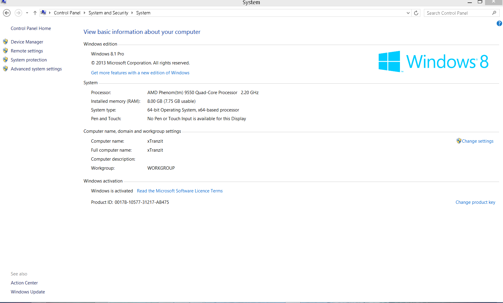Select Control Panel in the address breadcrumb
Image resolution: width=503 pixels, height=303 pixels.
pyautogui.click(x=67, y=13)
